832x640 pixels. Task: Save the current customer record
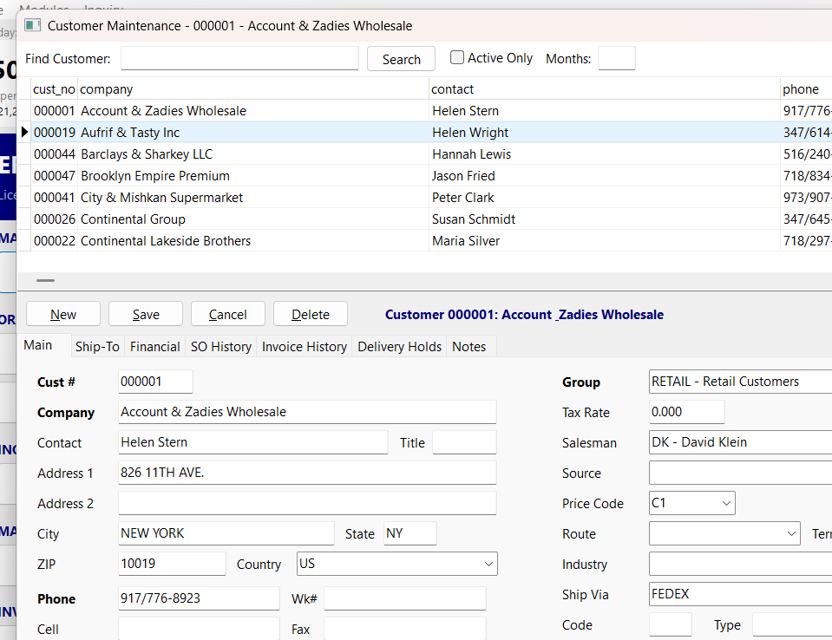tap(145, 313)
